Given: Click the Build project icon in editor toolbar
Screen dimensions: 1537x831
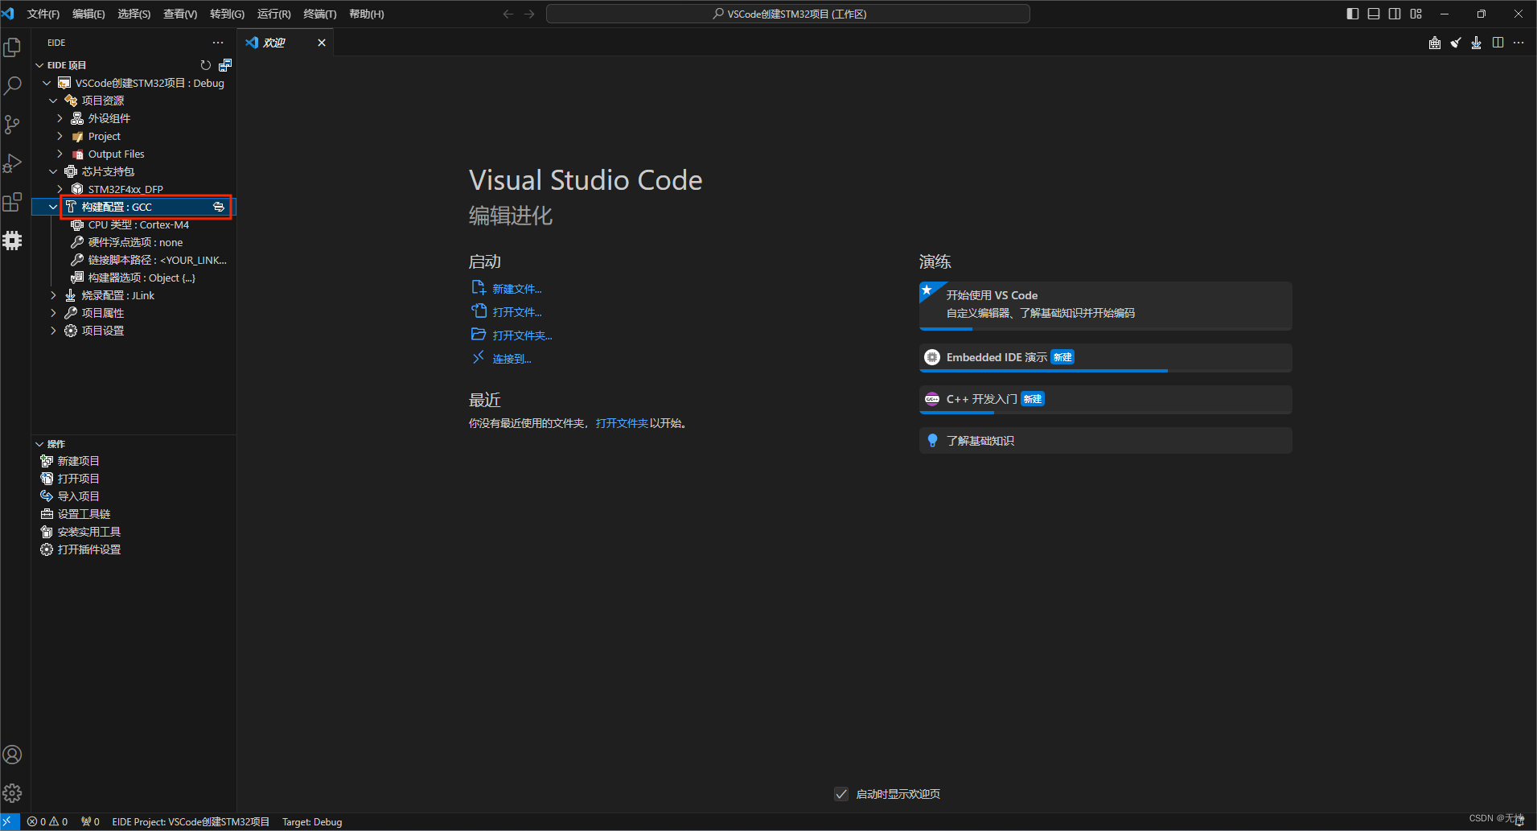Looking at the screenshot, I should coord(1435,43).
